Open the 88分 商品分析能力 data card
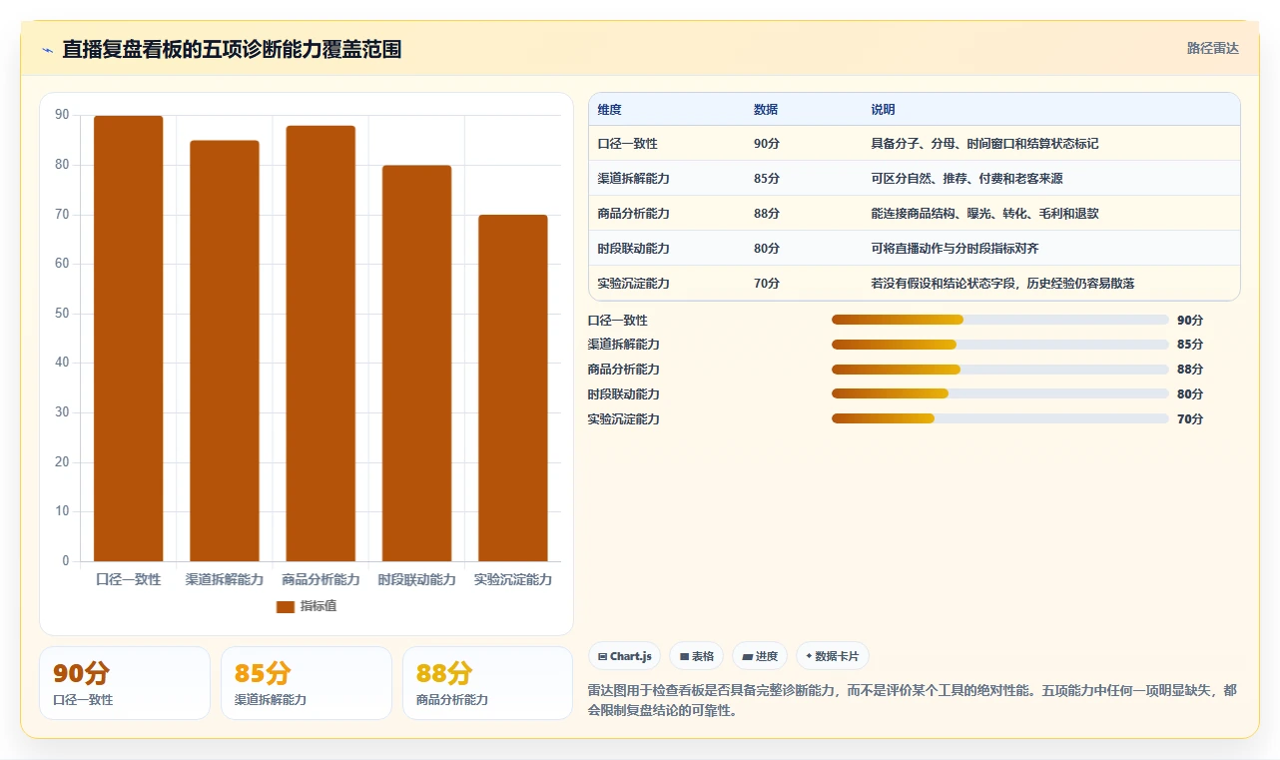The image size is (1280, 760). point(488,683)
